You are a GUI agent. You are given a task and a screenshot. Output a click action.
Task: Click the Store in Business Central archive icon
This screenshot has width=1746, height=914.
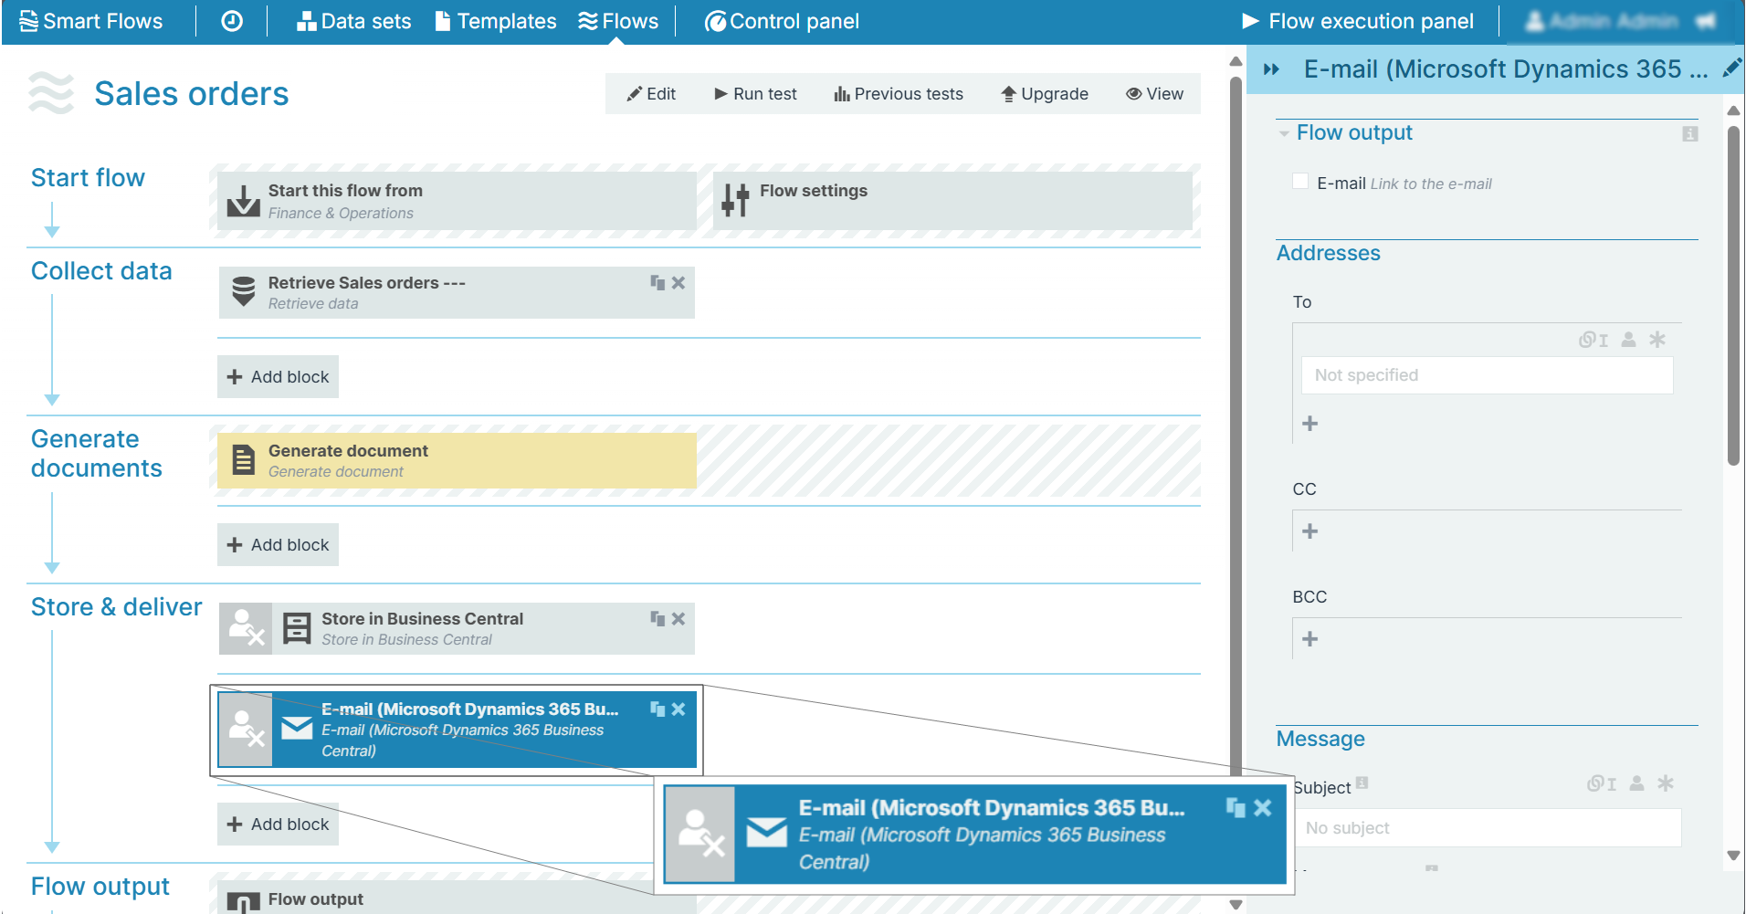tap(297, 628)
